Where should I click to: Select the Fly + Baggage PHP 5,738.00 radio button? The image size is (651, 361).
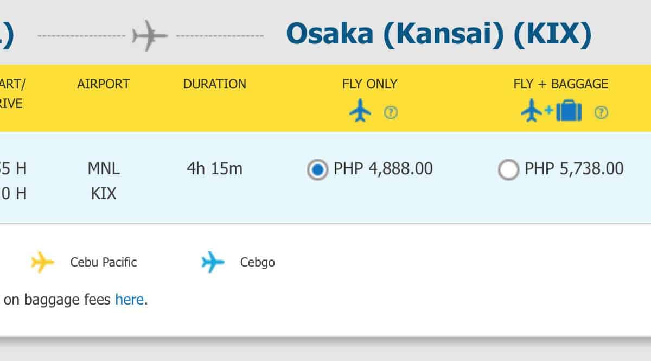(508, 170)
